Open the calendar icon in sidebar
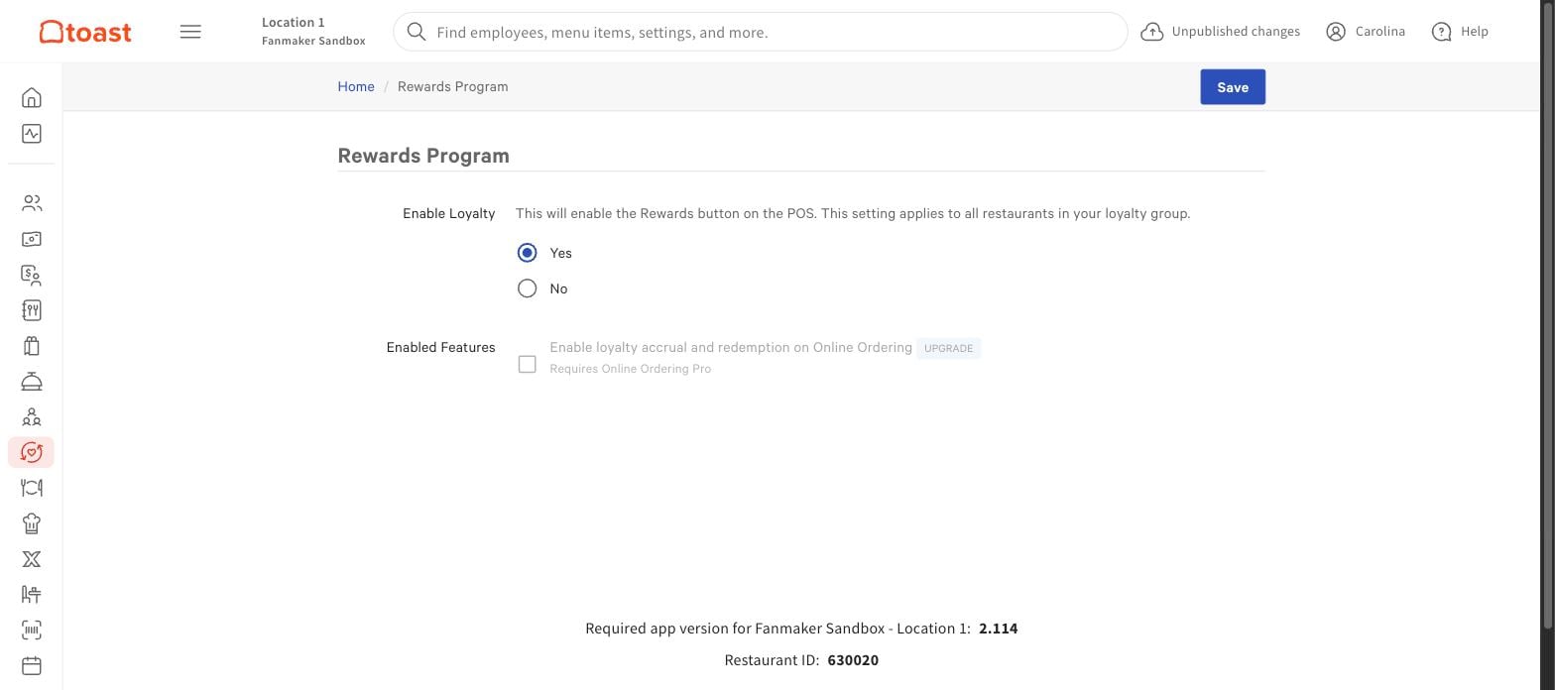Viewport: 1555px width, 690px height. click(32, 666)
